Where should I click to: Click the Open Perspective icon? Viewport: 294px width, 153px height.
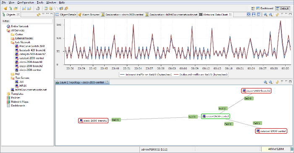click(x=253, y=8)
